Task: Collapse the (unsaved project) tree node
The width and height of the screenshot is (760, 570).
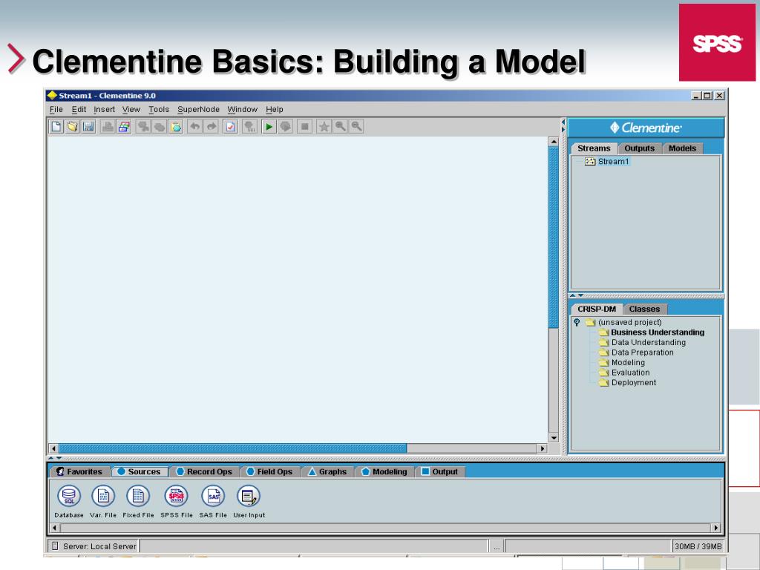Action: (577, 322)
